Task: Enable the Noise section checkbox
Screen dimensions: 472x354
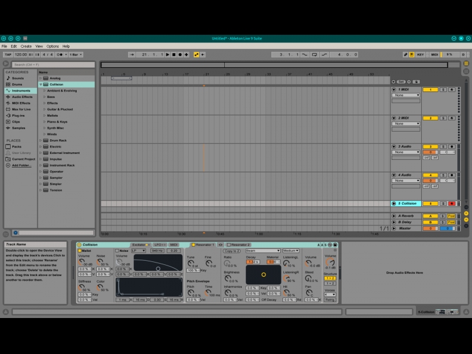Action: click(117, 251)
